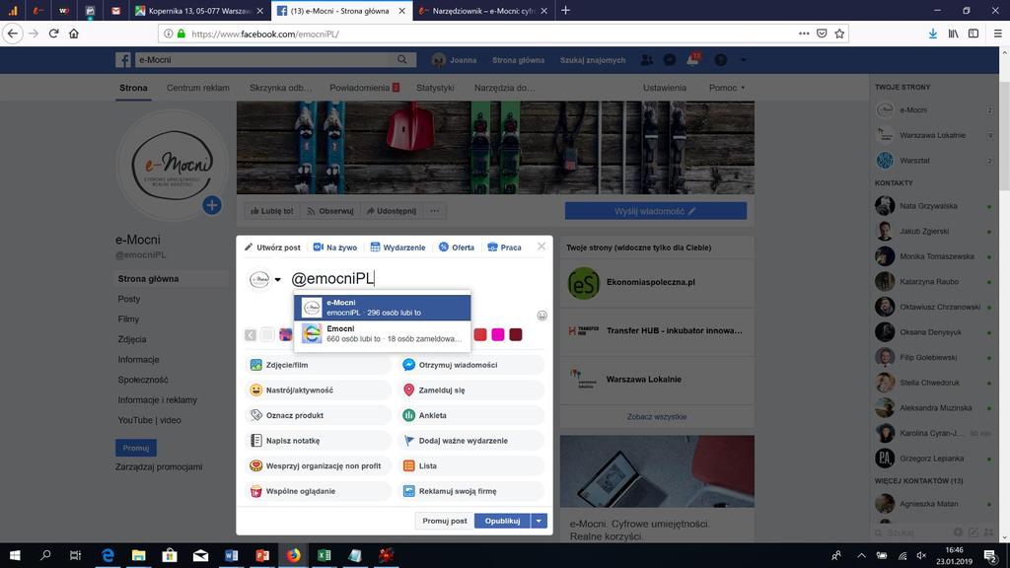Select the Praca composer tab

click(x=504, y=248)
